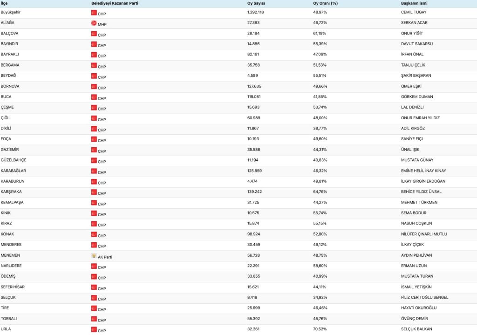Click the CHP flag icon in ÇEŞME row
Viewport: 477px width, 335px height.
click(x=94, y=108)
